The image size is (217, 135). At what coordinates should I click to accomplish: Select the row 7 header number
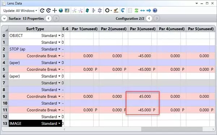pos(4,83)
